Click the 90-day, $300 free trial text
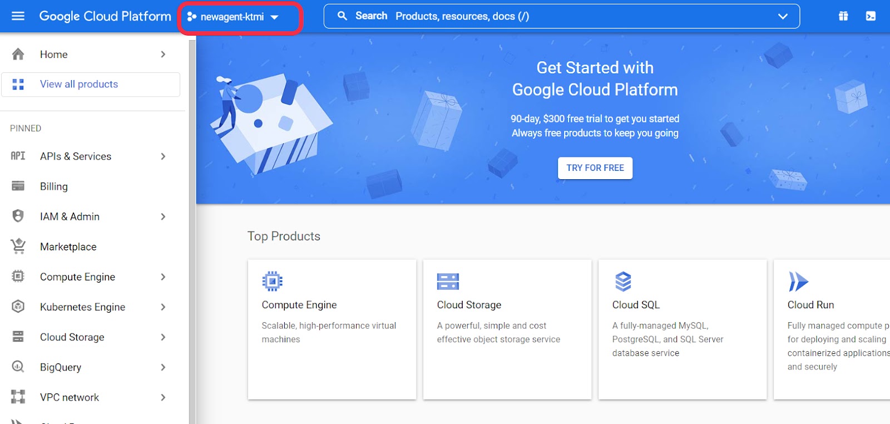 (595, 119)
